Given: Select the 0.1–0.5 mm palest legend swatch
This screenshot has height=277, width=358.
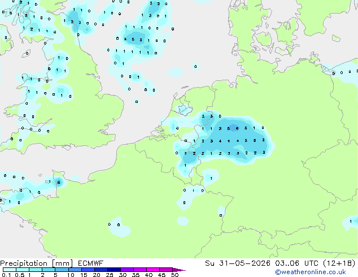Looking at the screenshot, I should pos(10,270).
